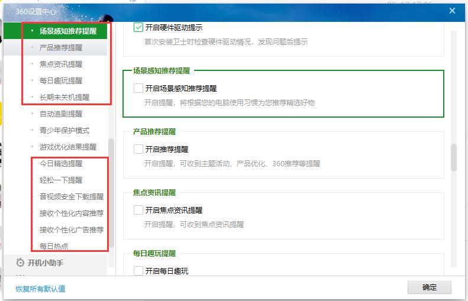Confirm settings with 确定 button

click(429, 287)
